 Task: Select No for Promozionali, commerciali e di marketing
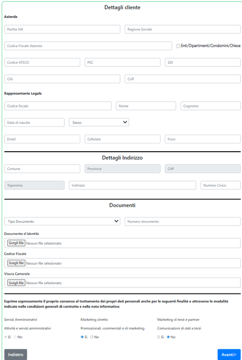click(91, 337)
